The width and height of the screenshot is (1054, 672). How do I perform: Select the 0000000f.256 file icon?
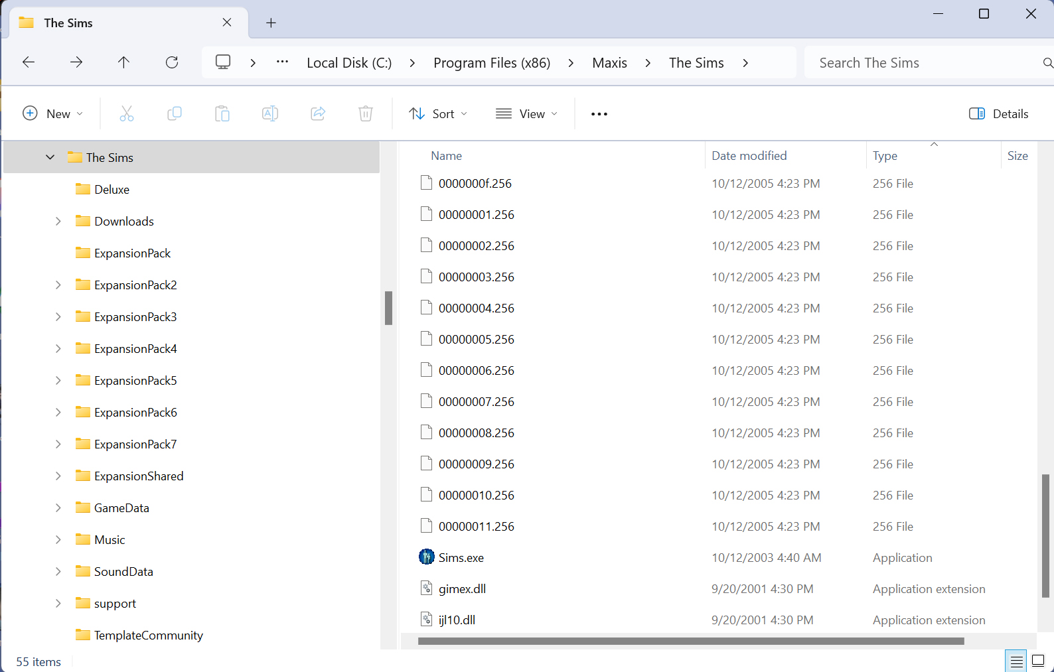tap(427, 183)
